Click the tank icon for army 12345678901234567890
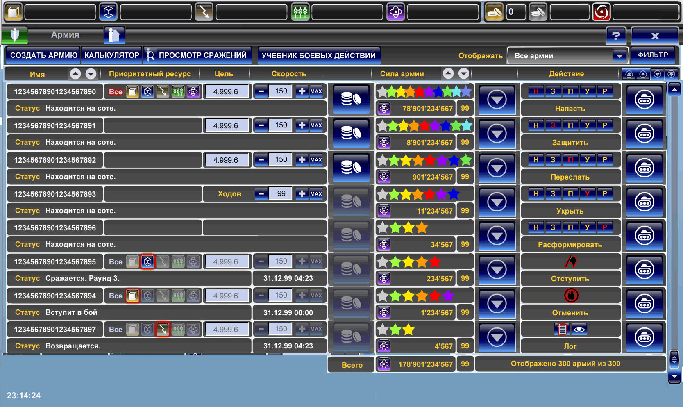The height and width of the screenshot is (407, 683). (644, 100)
